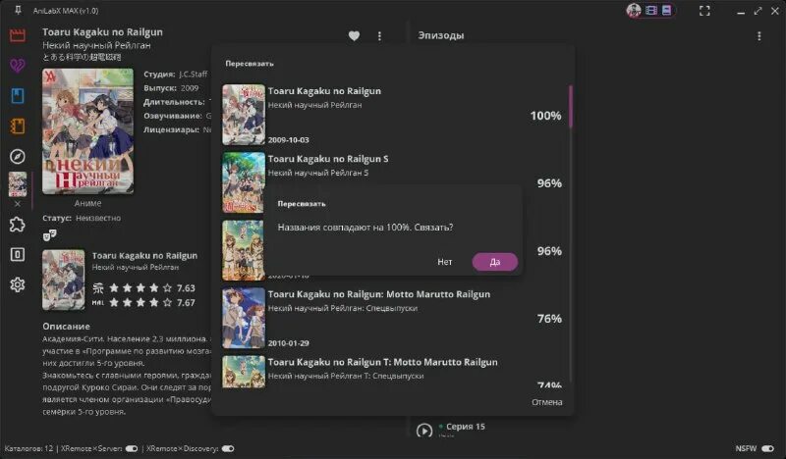
Task: Select the open Railgun tab thumbnail in sidebar
Action: click(18, 184)
